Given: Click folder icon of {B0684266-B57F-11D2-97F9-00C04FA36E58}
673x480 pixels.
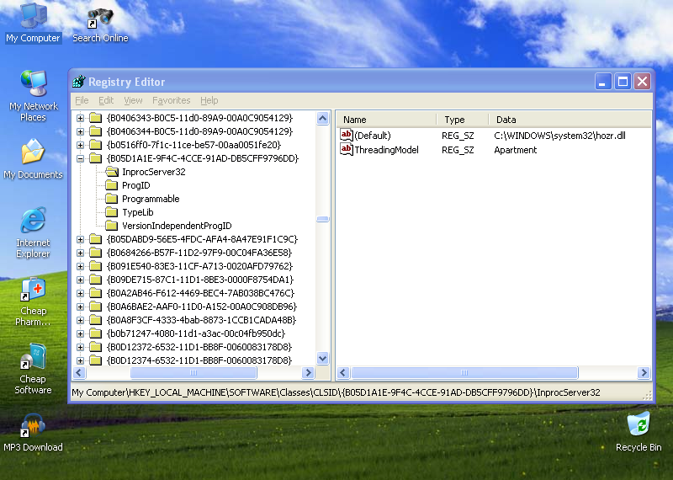Looking at the screenshot, I should pos(95,253).
